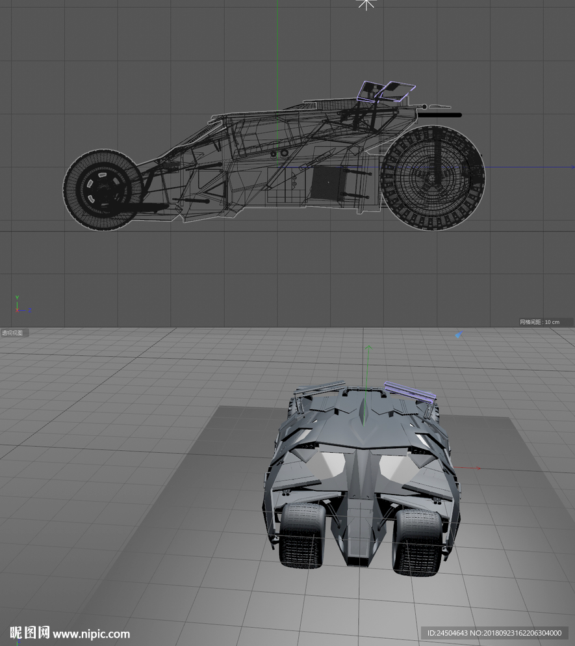This screenshot has height=646, width=575.
Task: Select the small front wheel in wireframe view
Action: click(x=103, y=190)
